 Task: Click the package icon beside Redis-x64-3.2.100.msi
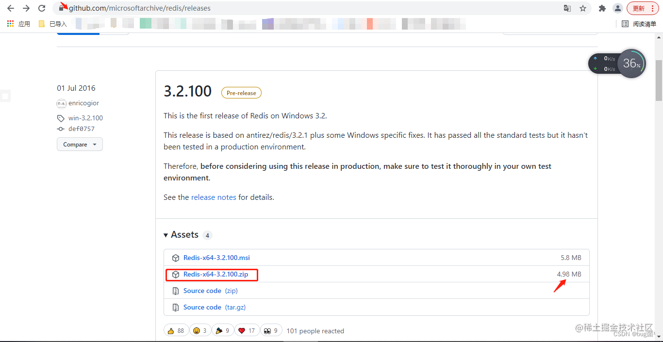coord(175,258)
